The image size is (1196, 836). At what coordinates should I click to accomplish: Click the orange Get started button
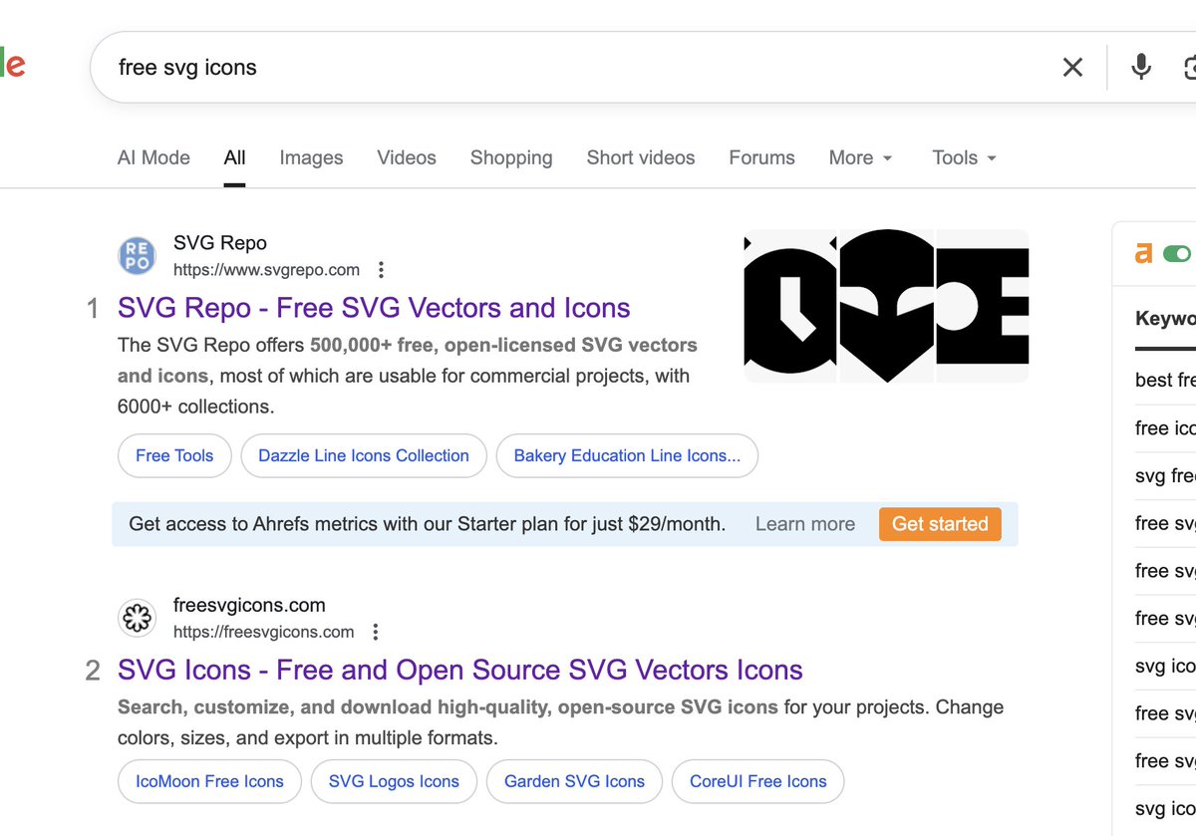pyautogui.click(x=940, y=524)
